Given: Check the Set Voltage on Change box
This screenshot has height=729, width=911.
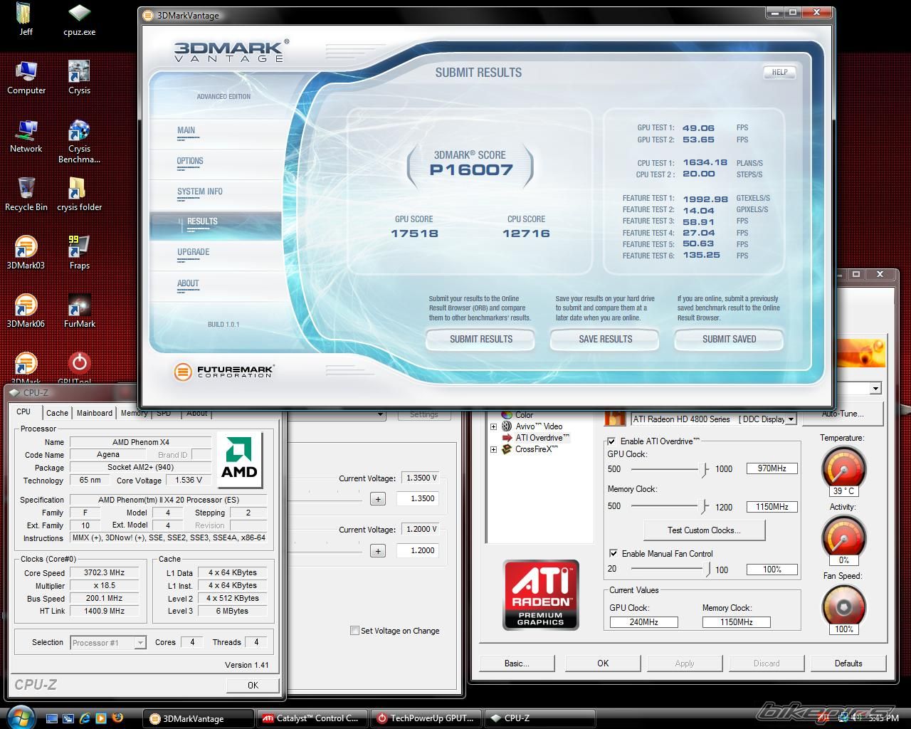Looking at the screenshot, I should pyautogui.click(x=354, y=631).
